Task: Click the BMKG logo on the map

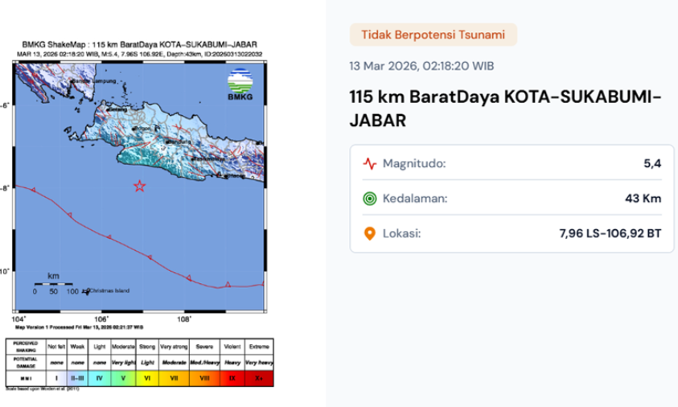Action: [240, 84]
